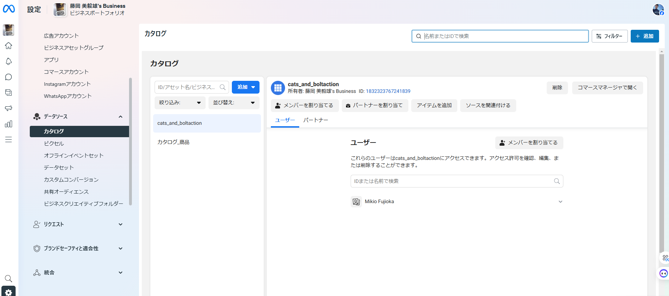Open notifications bell icon
The image size is (669, 296).
coord(9,61)
